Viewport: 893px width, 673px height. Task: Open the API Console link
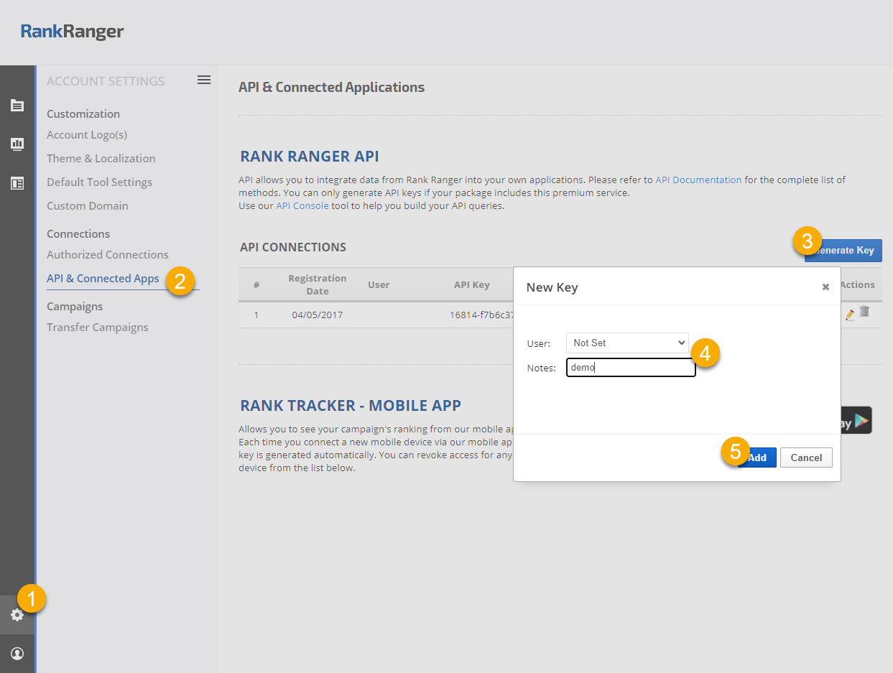[x=302, y=205]
